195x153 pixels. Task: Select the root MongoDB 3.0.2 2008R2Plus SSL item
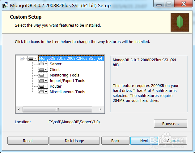(71, 58)
